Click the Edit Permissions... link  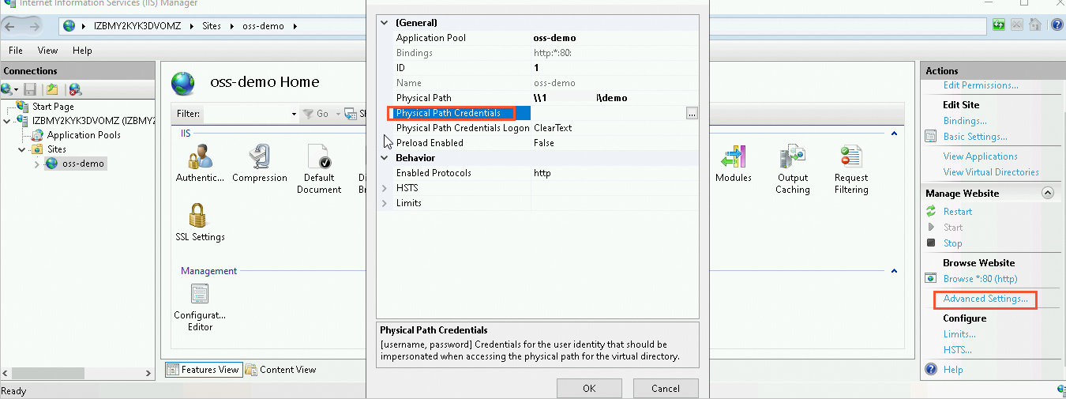click(x=981, y=85)
